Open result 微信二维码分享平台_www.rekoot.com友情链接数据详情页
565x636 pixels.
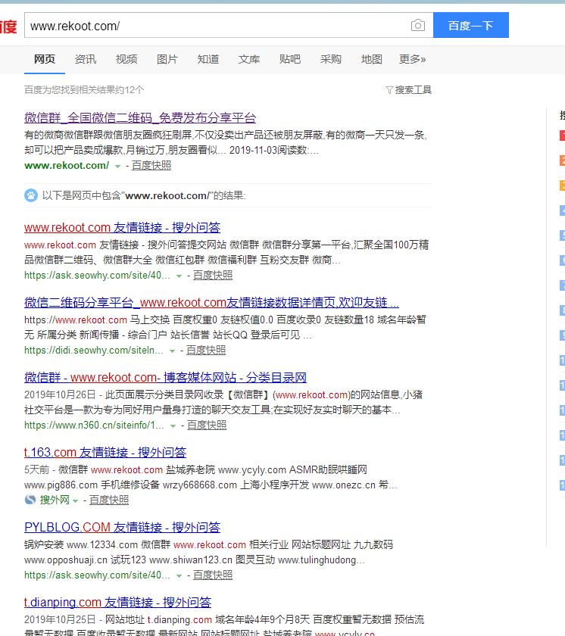212,303
